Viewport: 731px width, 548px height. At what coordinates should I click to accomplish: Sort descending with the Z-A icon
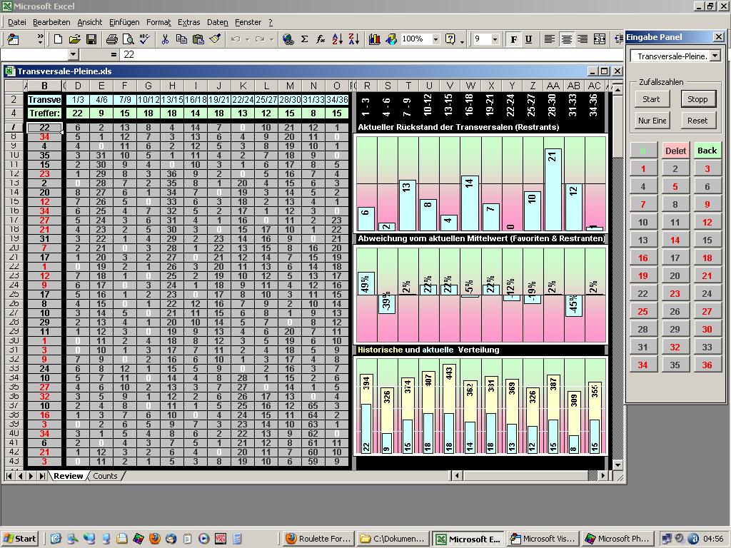354,39
